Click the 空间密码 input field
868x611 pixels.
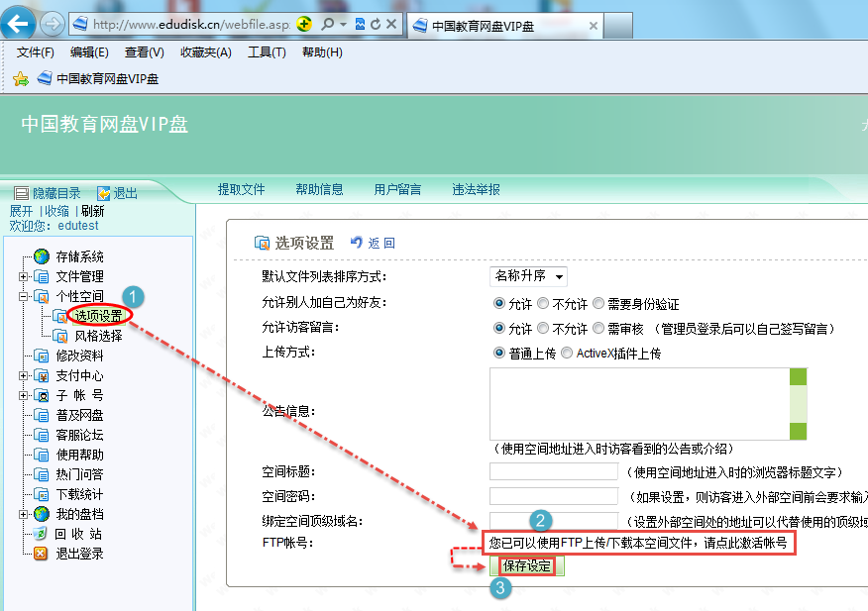pyautogui.click(x=554, y=496)
